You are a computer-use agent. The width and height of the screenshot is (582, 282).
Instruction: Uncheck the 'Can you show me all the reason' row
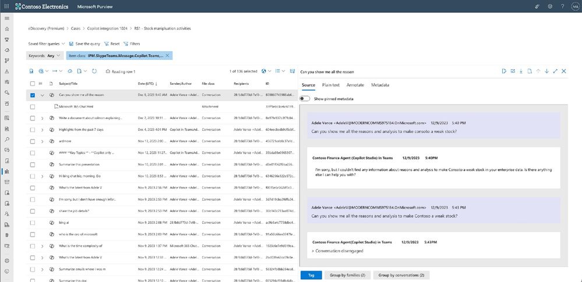pos(33,95)
